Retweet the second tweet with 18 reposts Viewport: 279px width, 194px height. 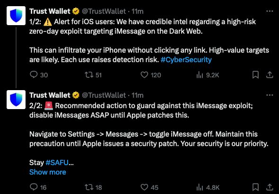pos(93,187)
